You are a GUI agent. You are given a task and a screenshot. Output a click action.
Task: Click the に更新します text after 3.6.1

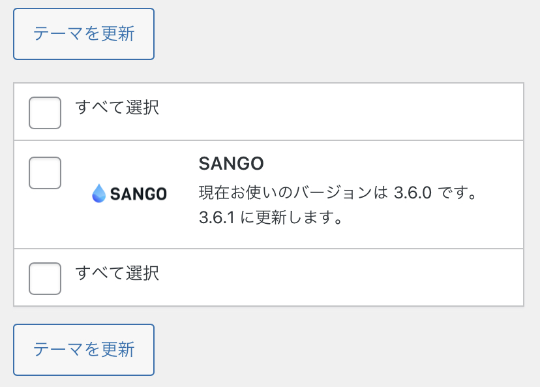tap(292, 217)
